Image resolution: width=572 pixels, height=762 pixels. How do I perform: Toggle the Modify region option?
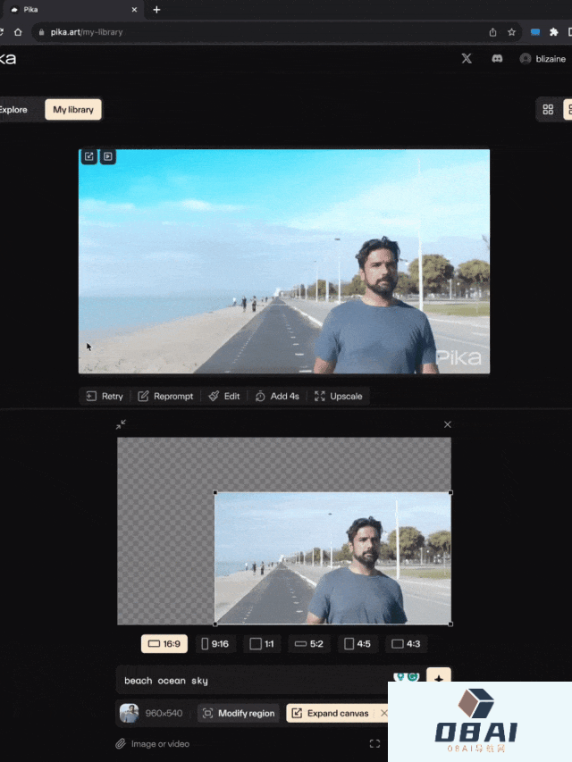point(239,713)
